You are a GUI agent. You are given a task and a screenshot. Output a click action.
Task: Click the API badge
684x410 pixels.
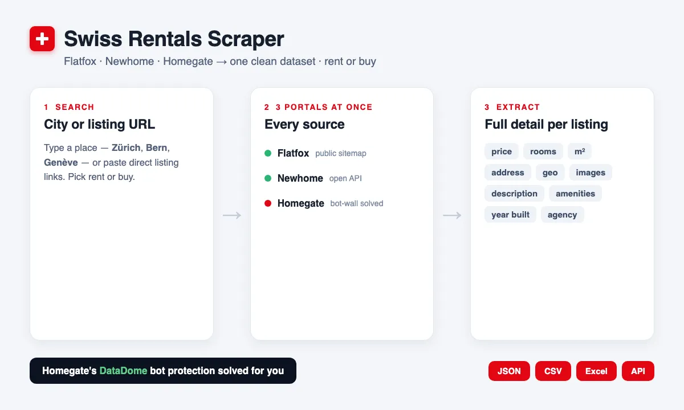point(638,371)
